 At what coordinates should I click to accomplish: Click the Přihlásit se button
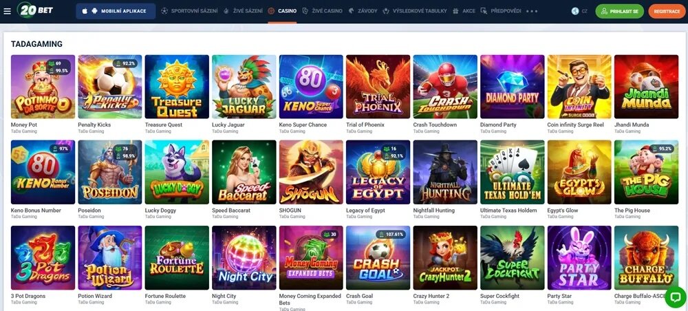coord(619,11)
